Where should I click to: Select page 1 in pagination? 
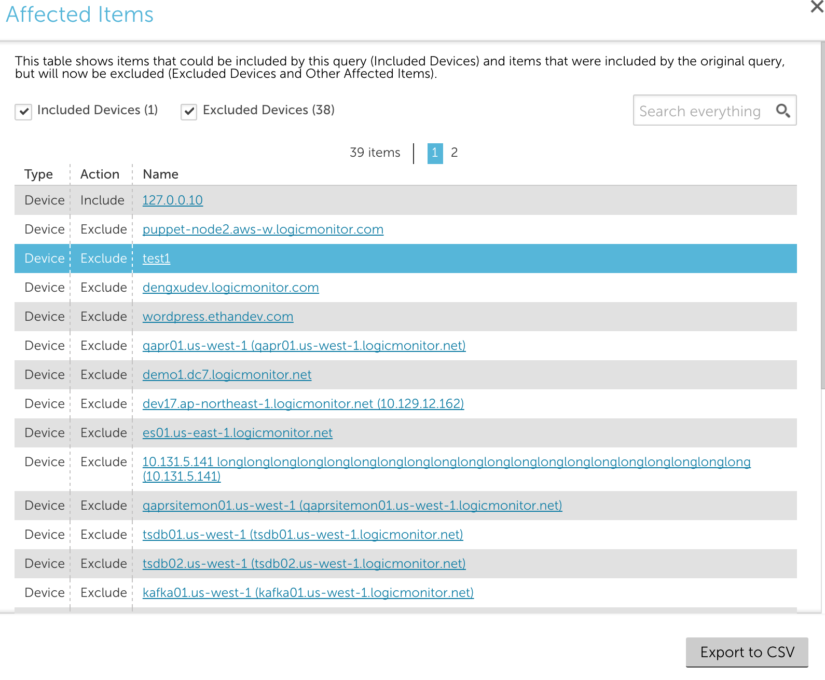(435, 153)
